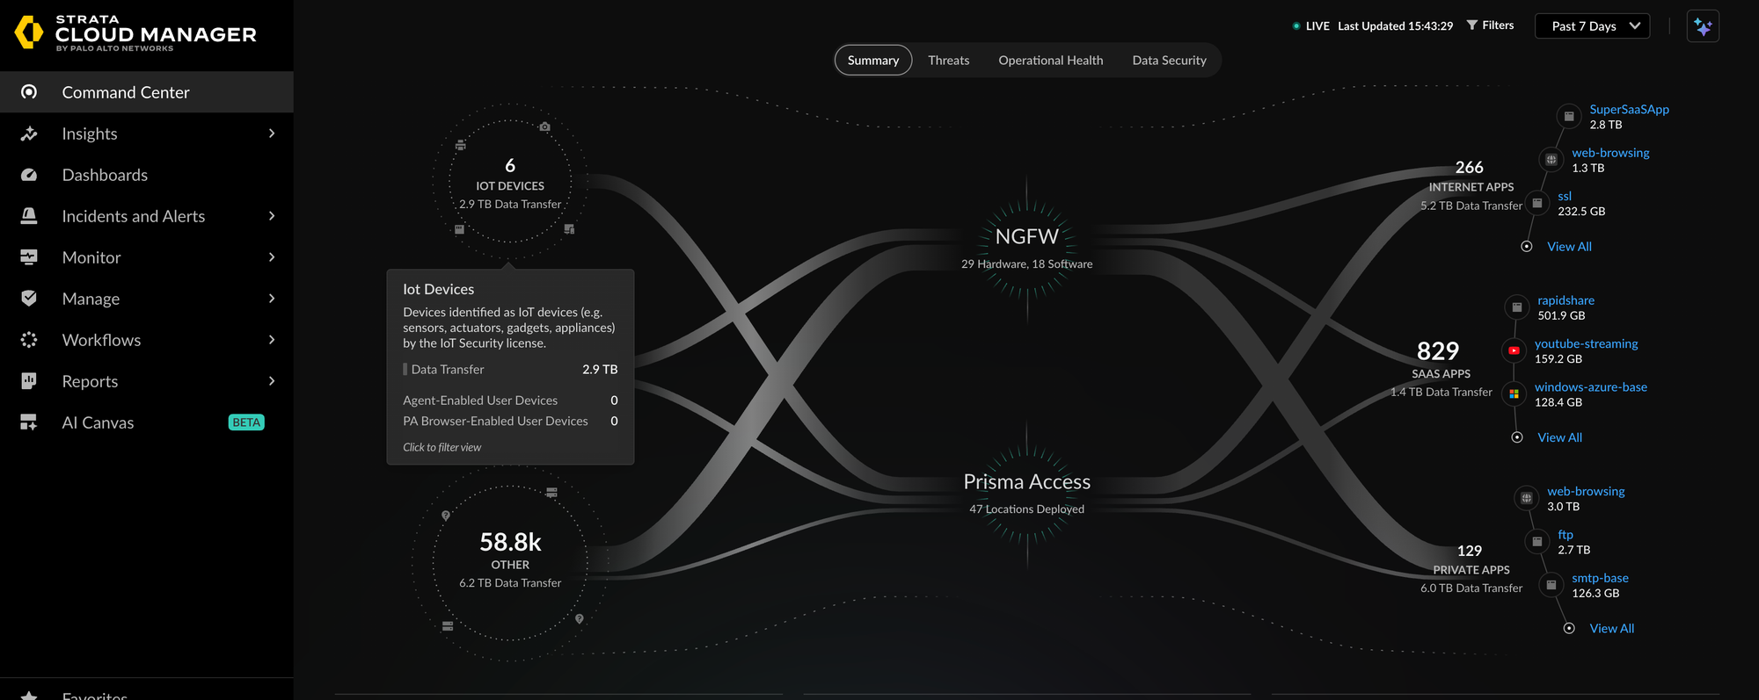Click the Incidents and Alerts bell icon
1759x700 pixels.
tap(29, 216)
